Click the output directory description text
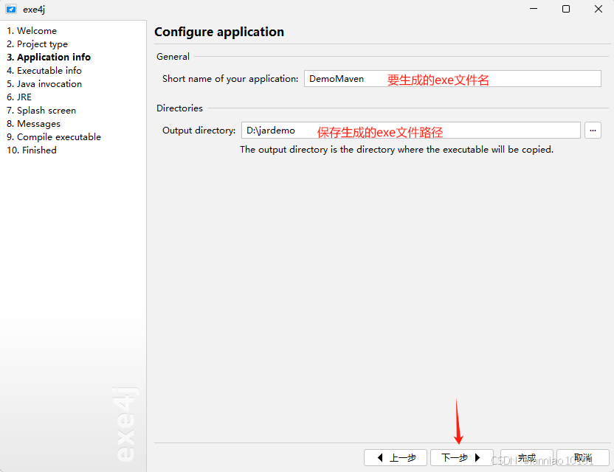 (x=397, y=150)
